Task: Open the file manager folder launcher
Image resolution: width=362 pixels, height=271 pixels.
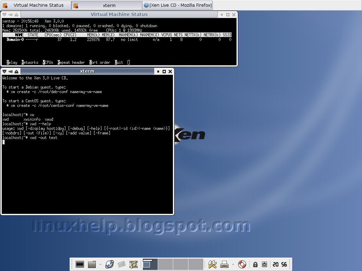Action: pos(92,264)
